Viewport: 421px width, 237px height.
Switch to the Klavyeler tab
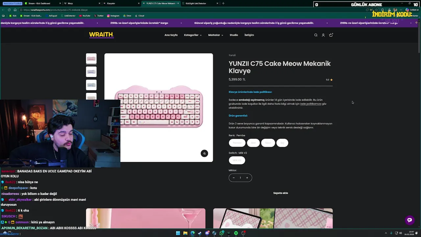122,3
